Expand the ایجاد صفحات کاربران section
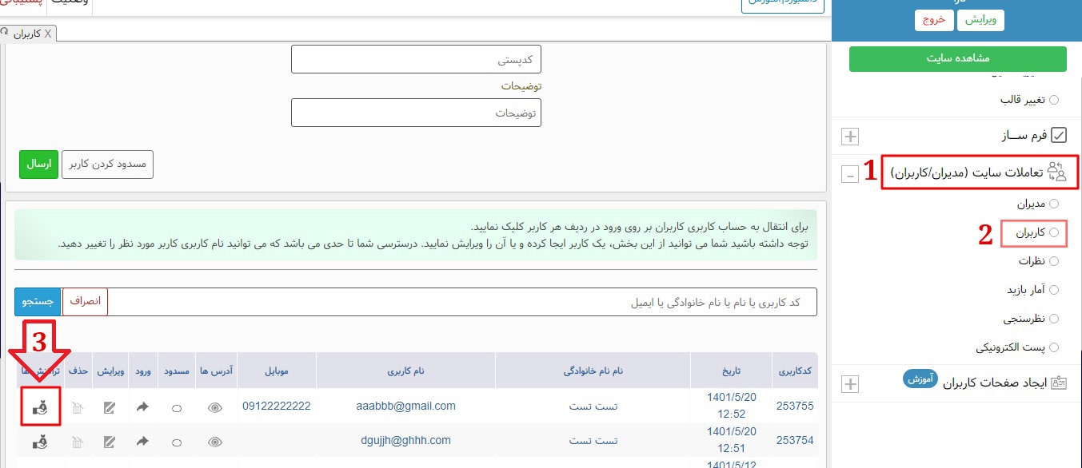Screen dimensions: 1082x468 click(x=850, y=384)
